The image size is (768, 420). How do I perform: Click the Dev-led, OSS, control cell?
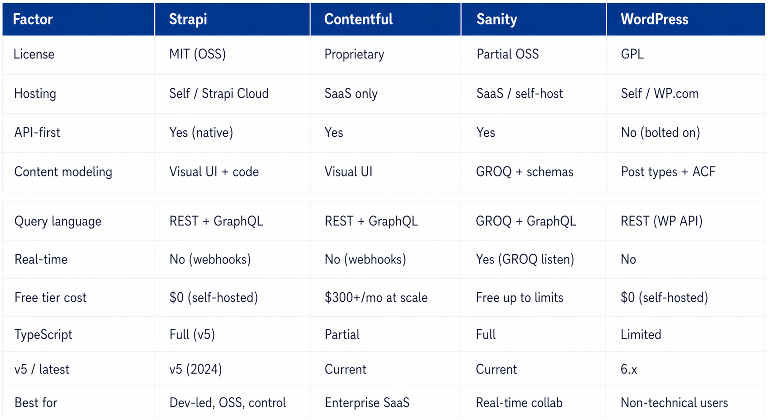[228, 403]
